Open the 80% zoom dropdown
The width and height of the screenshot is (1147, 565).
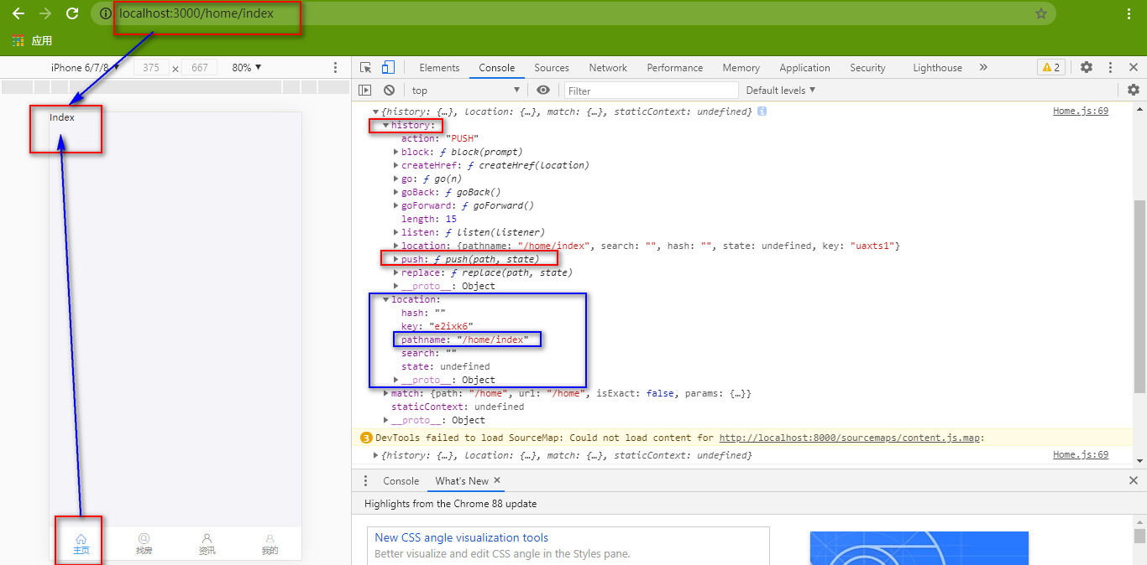pos(247,67)
